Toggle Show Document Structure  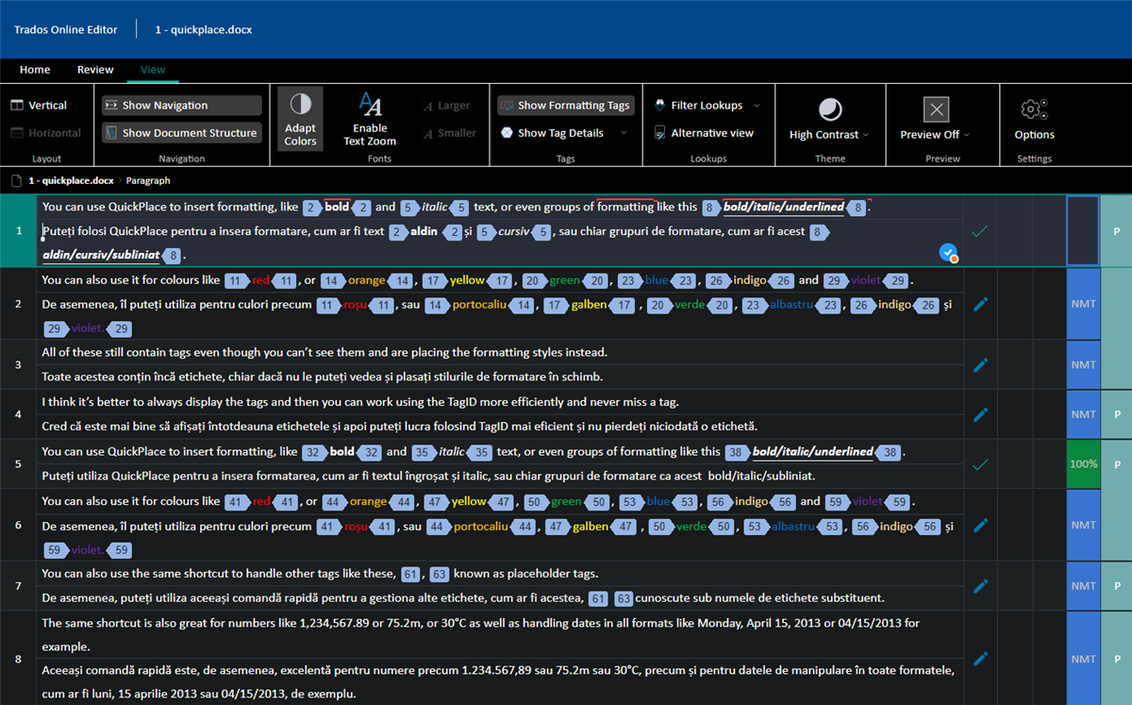click(181, 133)
